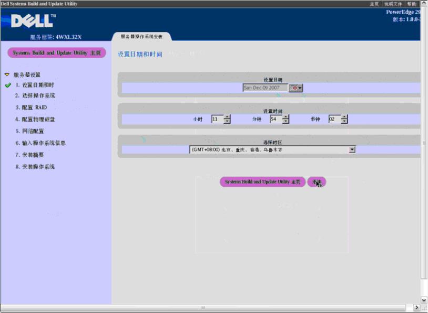Viewport: 428px width, 313px height.
Task: Click the vertical scrollbar down arrow
Action: [424, 300]
